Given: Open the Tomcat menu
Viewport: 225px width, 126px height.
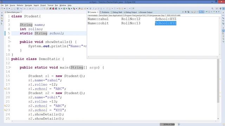Looking at the screenshot, I should (x=50, y=5).
